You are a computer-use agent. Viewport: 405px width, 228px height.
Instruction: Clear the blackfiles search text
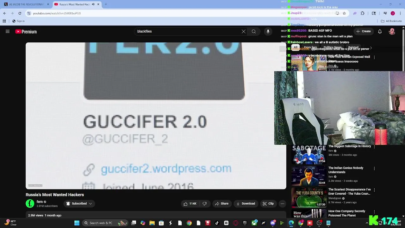243,31
